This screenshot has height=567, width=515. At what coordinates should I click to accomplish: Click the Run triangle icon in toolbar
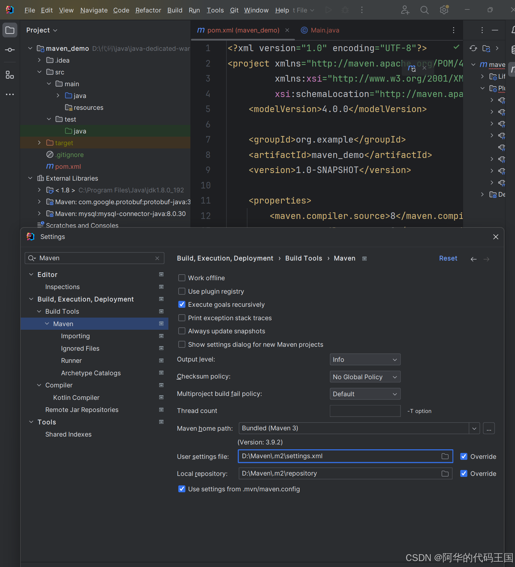(328, 10)
